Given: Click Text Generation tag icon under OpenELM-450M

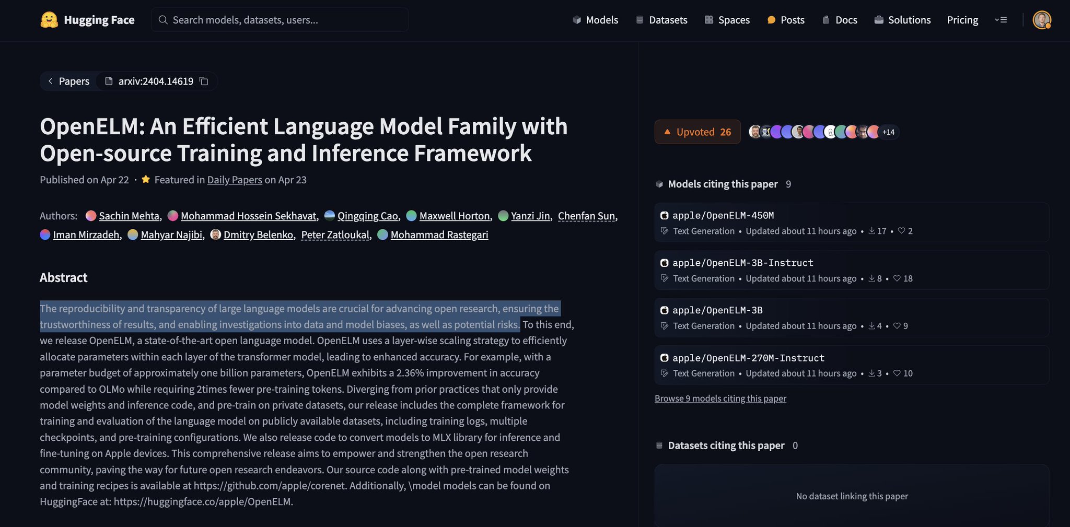Looking at the screenshot, I should (x=665, y=231).
